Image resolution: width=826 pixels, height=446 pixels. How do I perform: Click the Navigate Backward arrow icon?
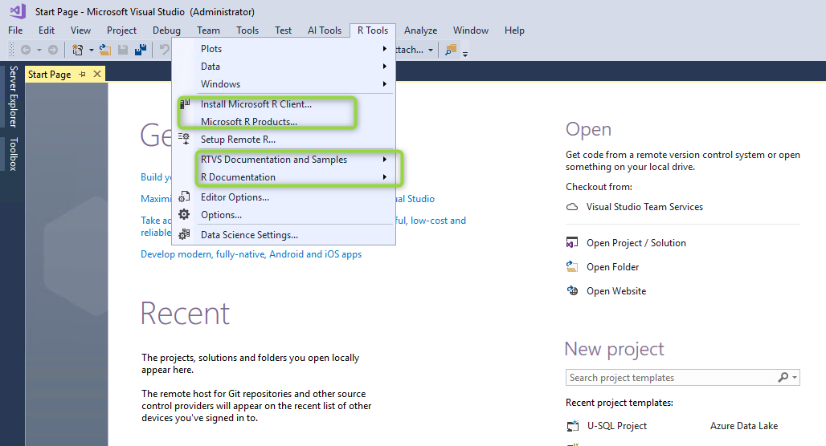point(25,50)
